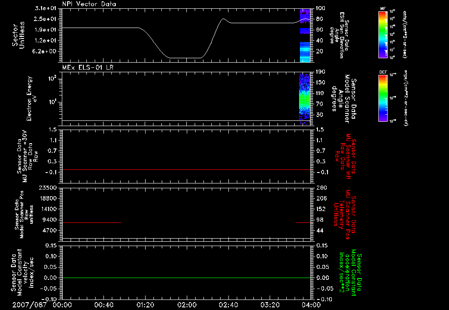Screen dimensions: 449x310
Task: Click the 23500 tick label
Action: click(48, 187)
